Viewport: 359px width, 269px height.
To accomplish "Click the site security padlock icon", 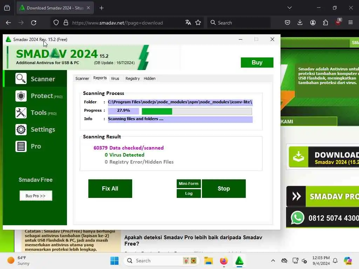I will click(x=66, y=23).
